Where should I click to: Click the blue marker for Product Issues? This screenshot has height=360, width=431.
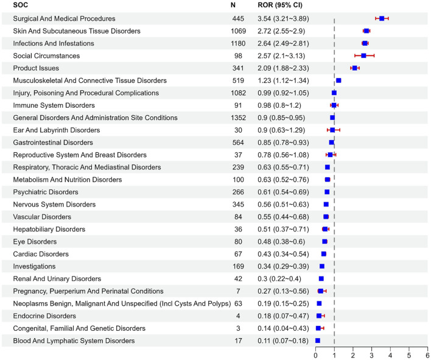point(354,68)
